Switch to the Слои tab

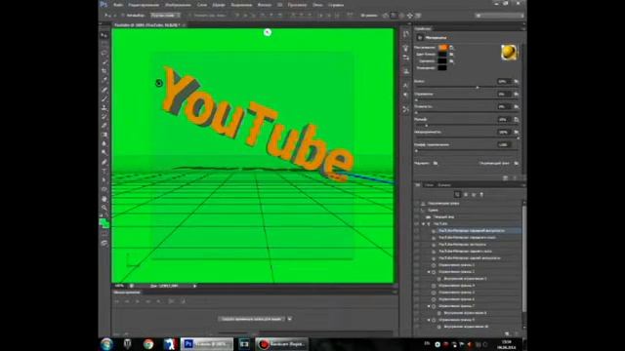coord(429,185)
